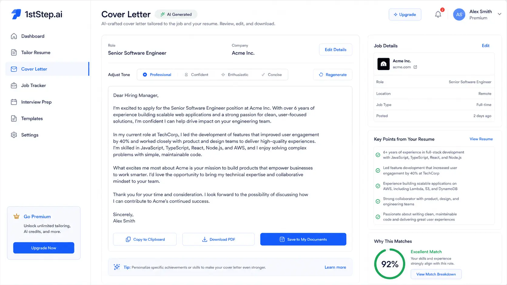Choose the Enthusiastic tone option

tap(235, 75)
